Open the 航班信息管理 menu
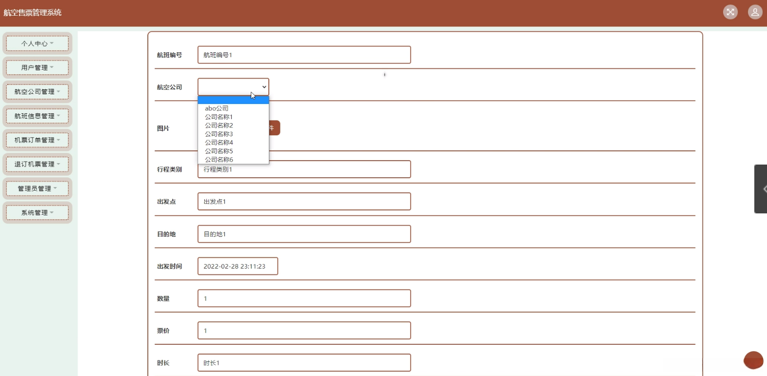 pos(38,116)
